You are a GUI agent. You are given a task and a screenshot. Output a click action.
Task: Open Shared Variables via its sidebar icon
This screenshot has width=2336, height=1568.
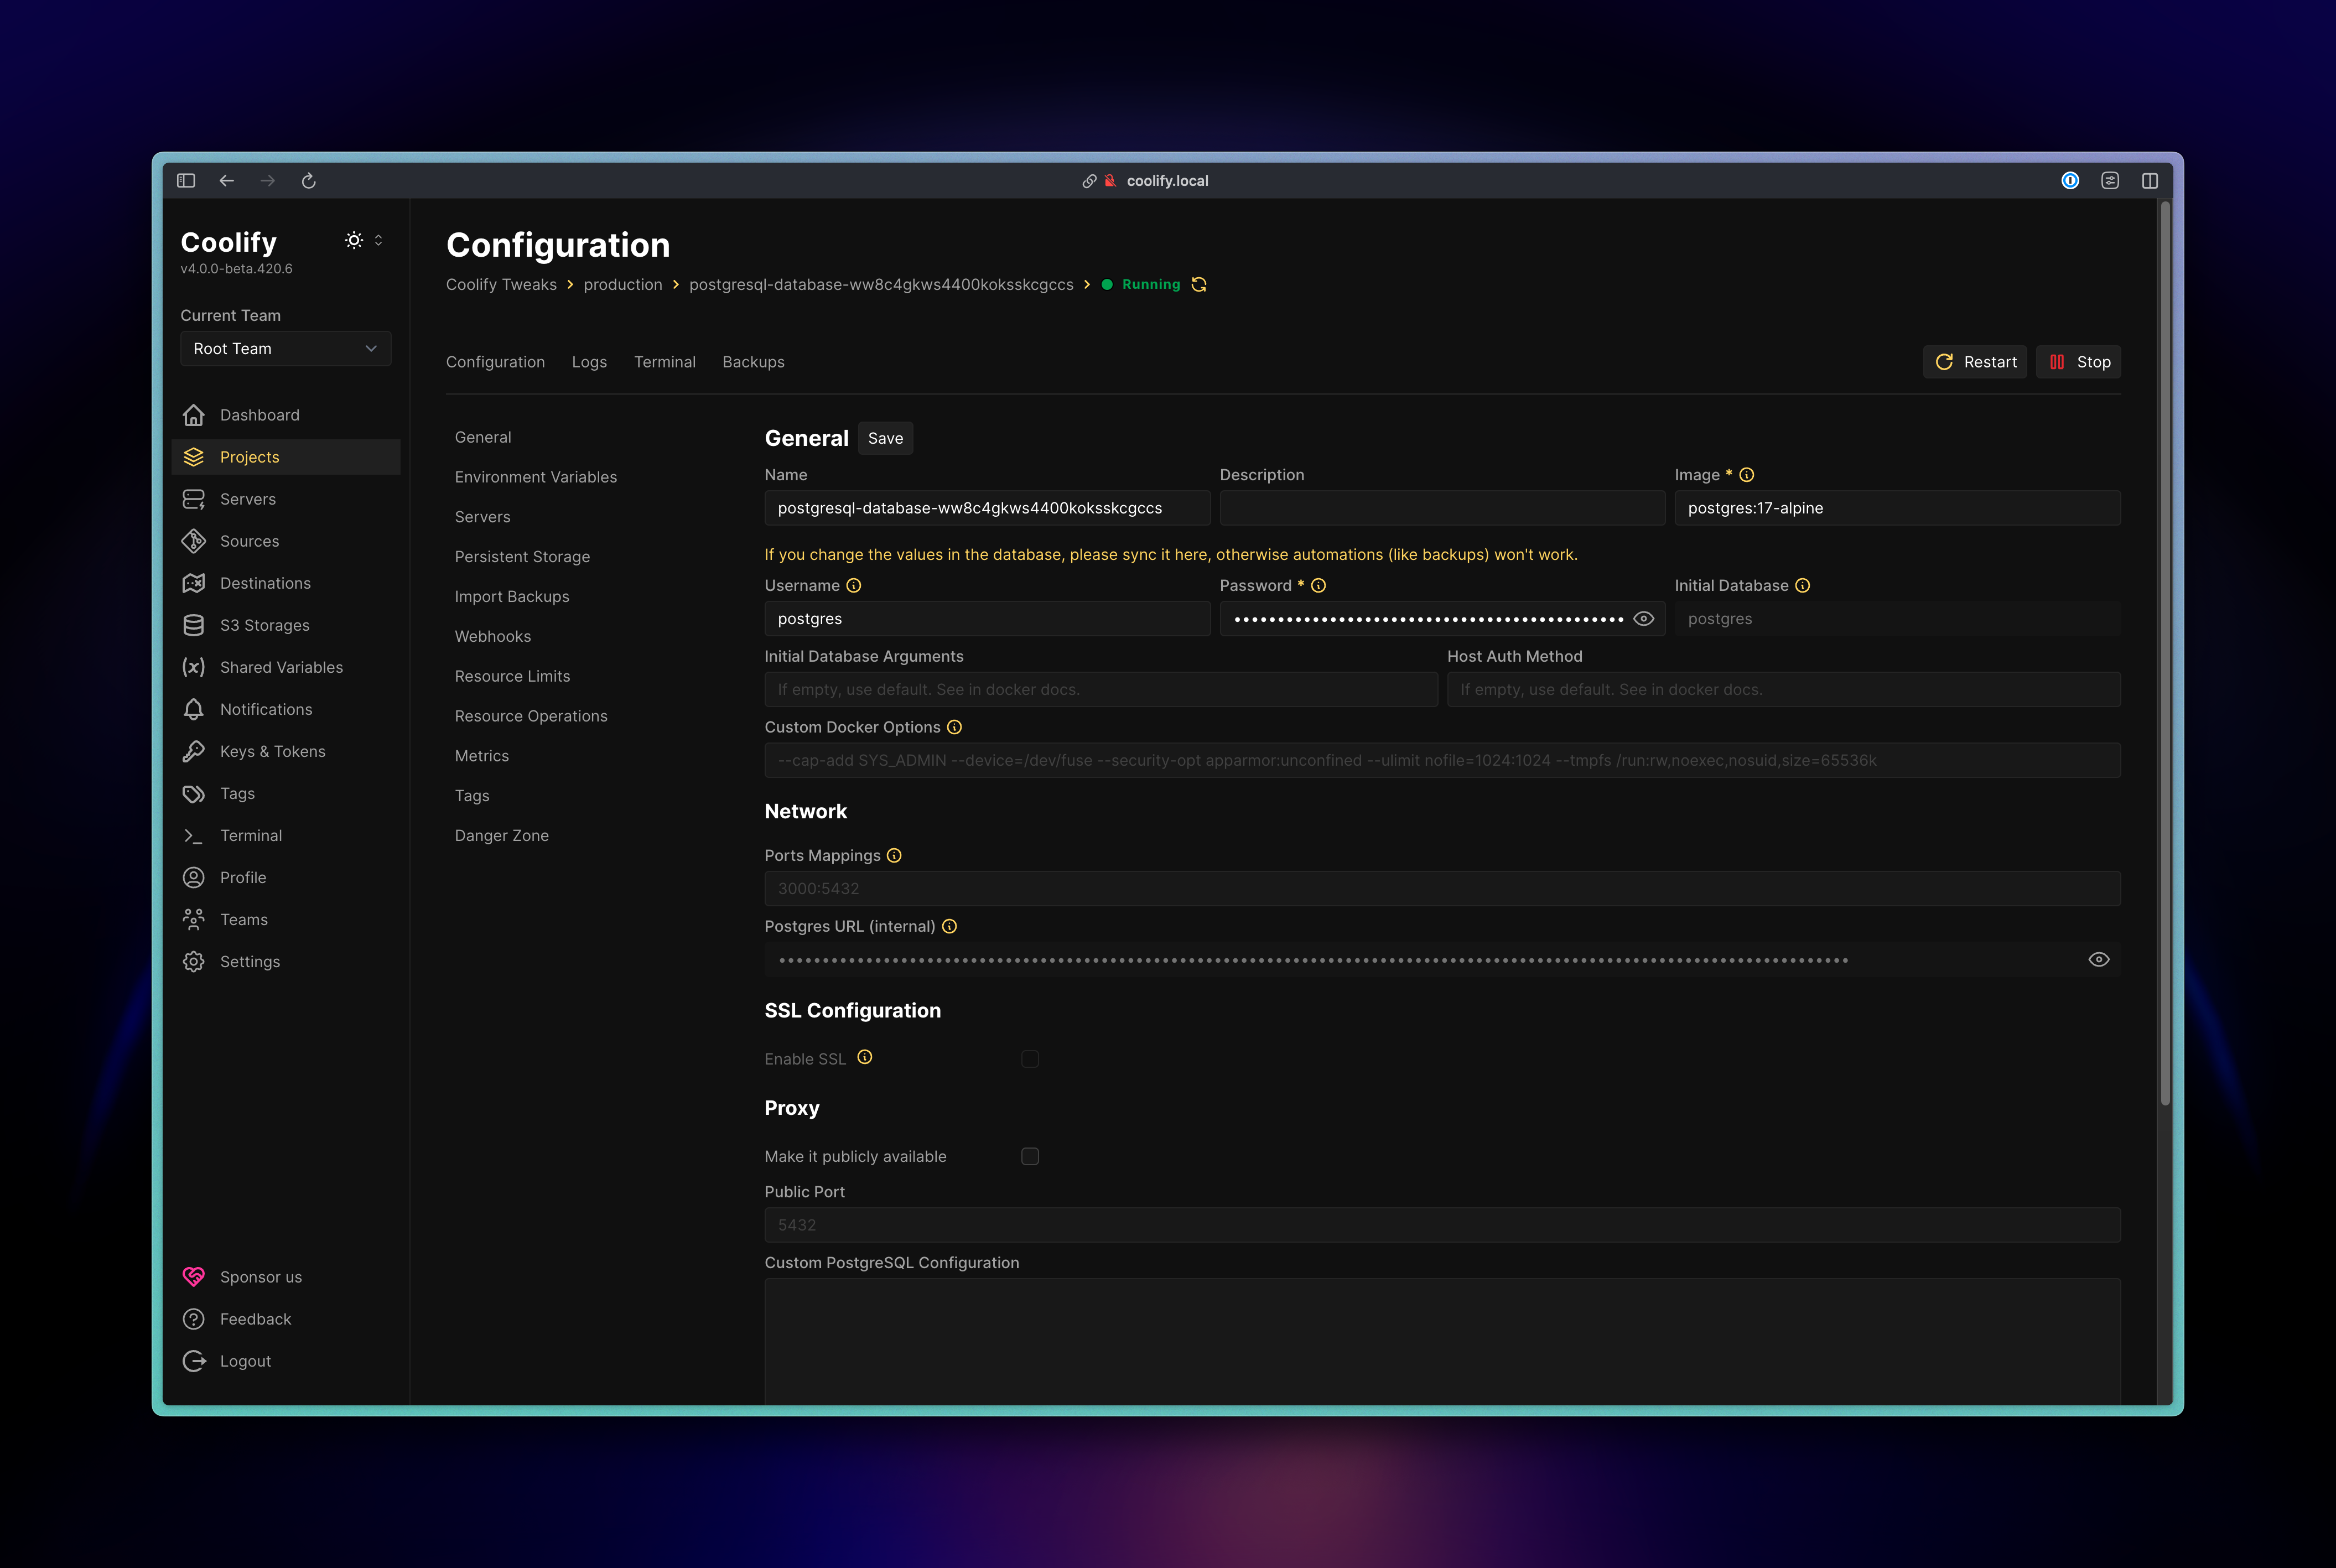194,666
